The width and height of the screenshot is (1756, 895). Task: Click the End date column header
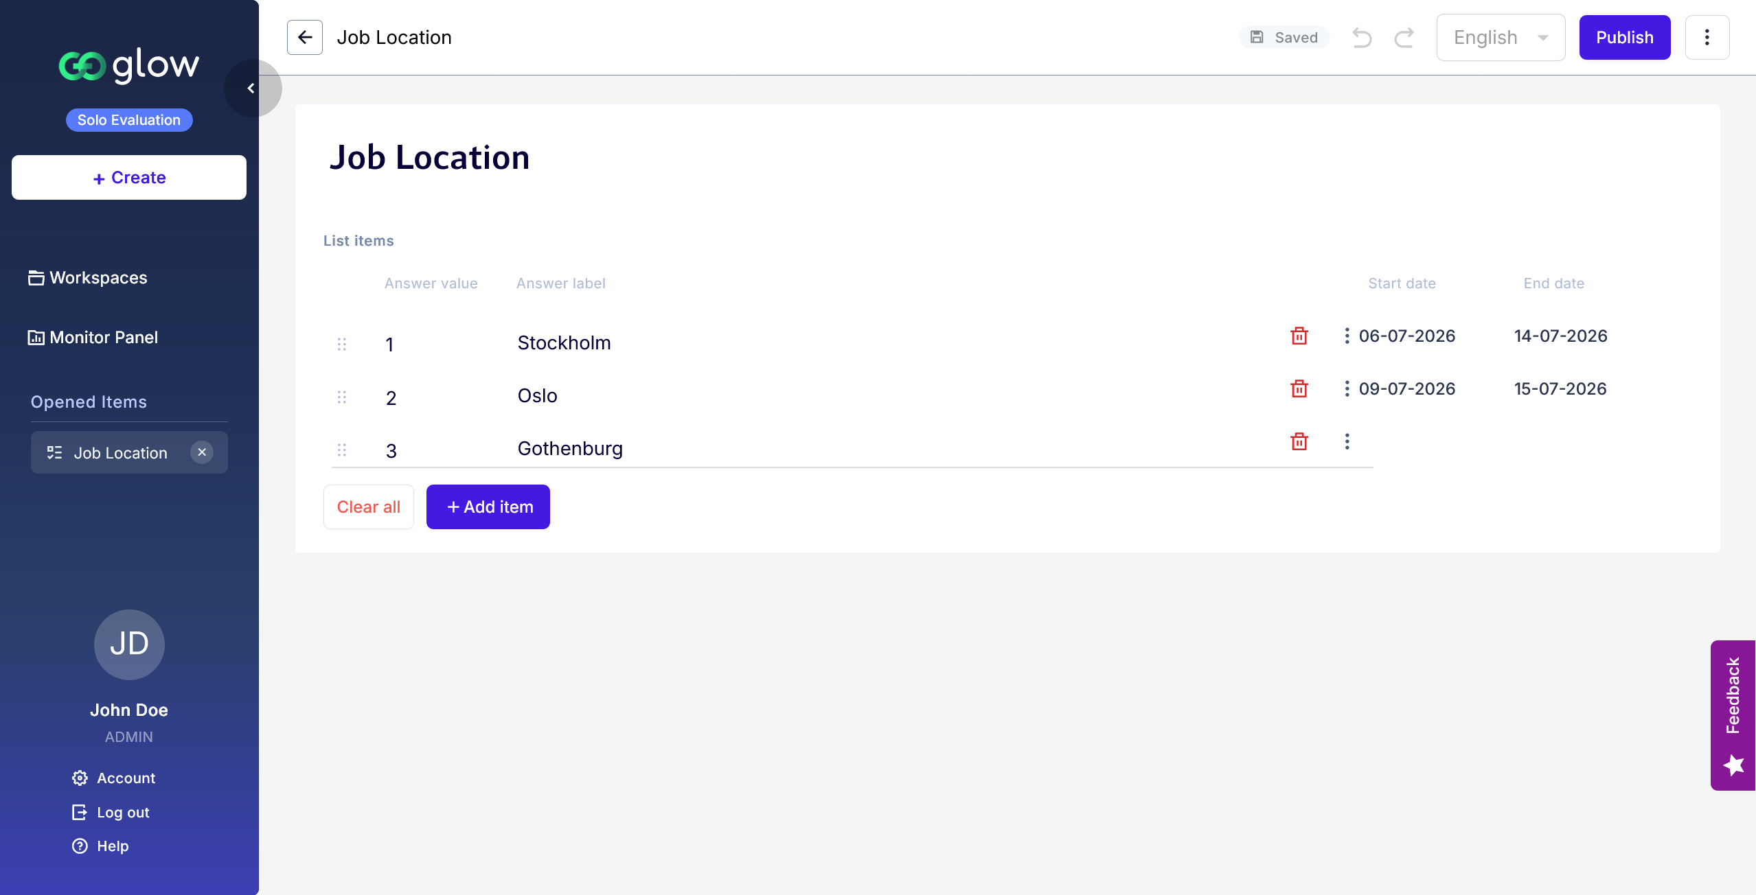pos(1554,283)
